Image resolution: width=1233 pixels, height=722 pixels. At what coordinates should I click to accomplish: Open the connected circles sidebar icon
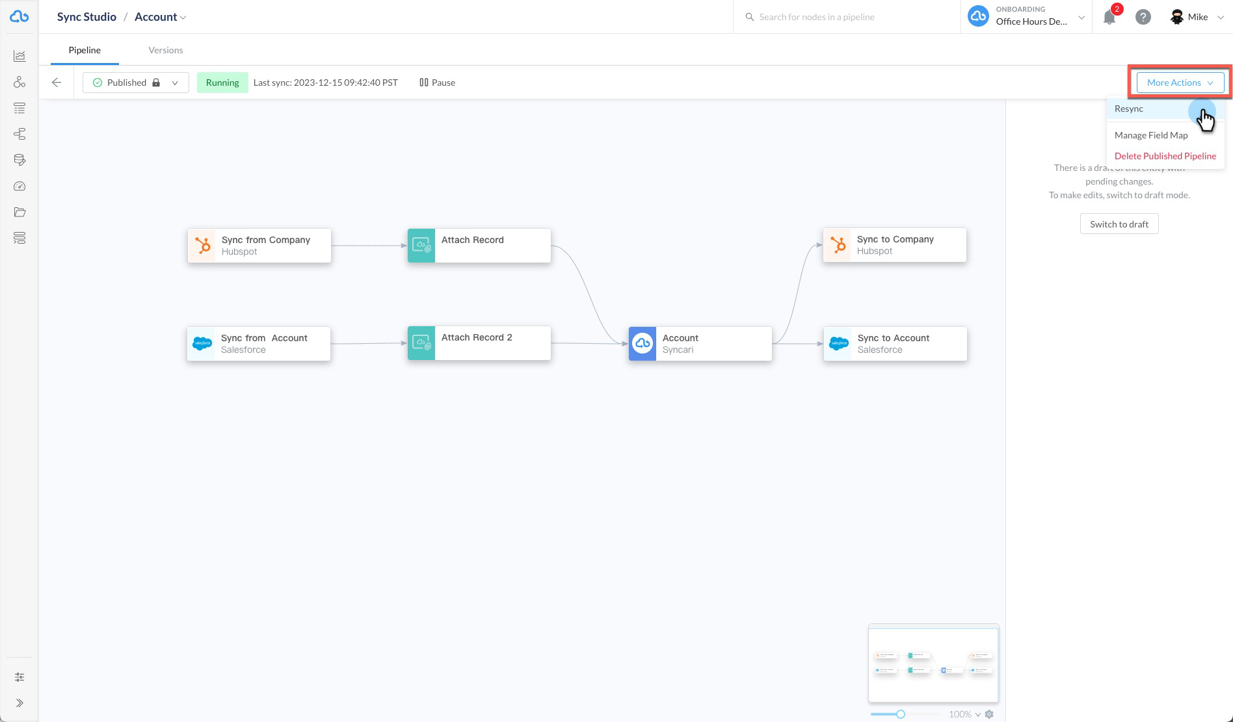tap(20, 82)
